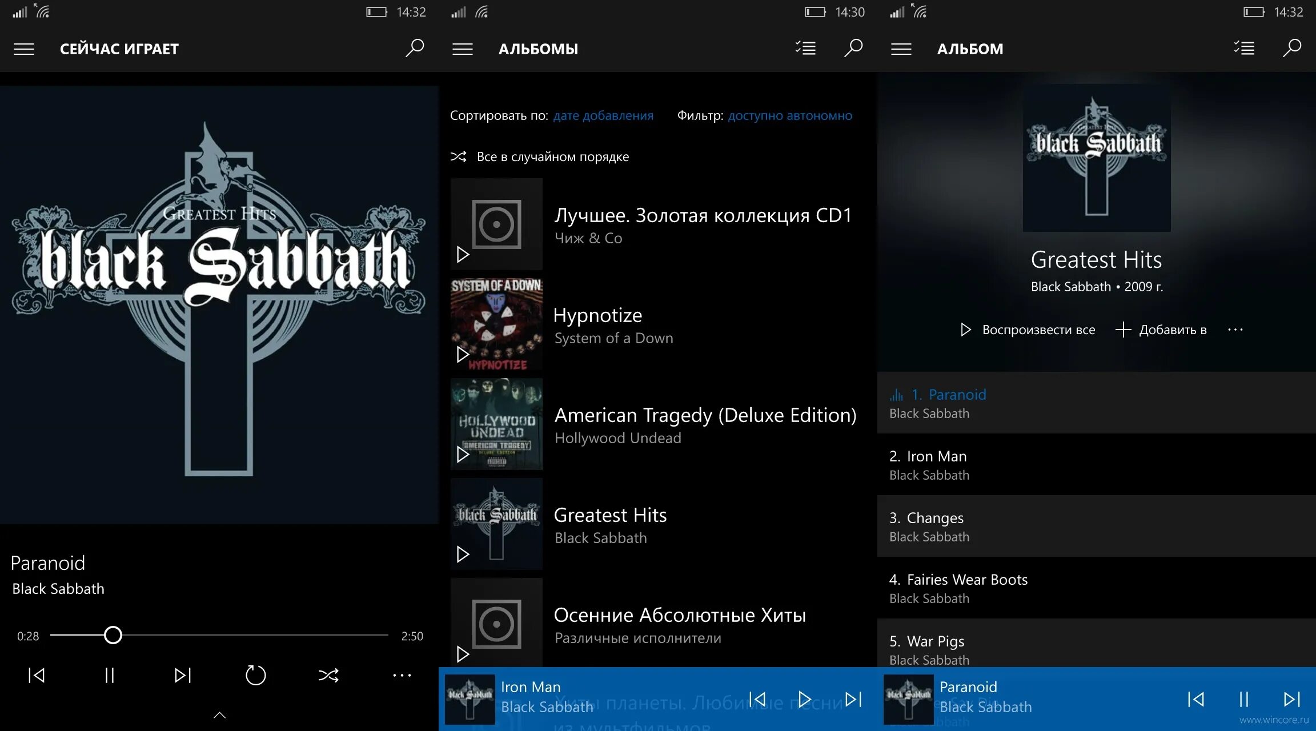Click Play all button for Greatest Hits
The width and height of the screenshot is (1316, 731).
click(1028, 330)
